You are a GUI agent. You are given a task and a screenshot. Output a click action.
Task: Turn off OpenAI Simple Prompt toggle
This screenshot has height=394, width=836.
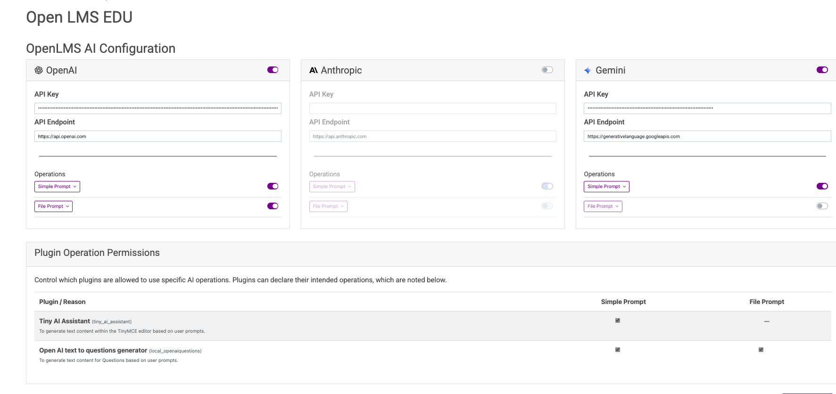pos(273,186)
